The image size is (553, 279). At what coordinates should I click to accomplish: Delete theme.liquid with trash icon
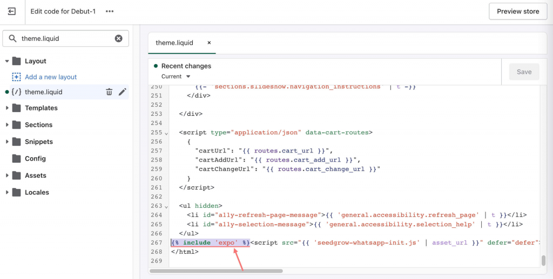pos(109,92)
